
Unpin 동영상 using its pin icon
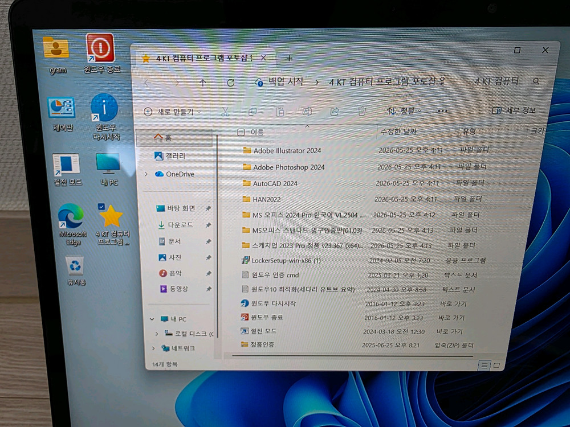(208, 289)
